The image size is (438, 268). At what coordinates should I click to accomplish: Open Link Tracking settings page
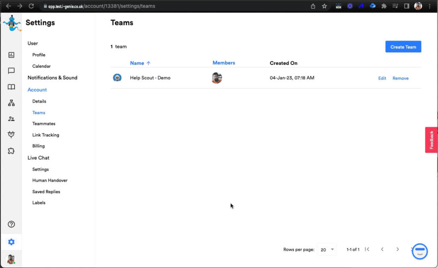pos(46,135)
